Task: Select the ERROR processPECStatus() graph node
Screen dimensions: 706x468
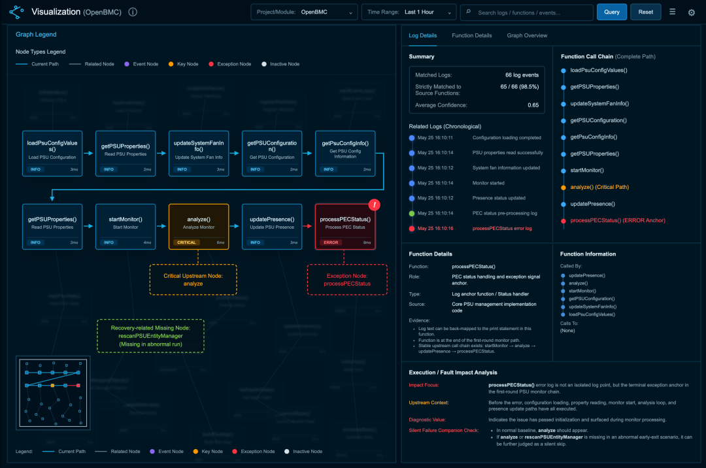Action: click(x=345, y=227)
